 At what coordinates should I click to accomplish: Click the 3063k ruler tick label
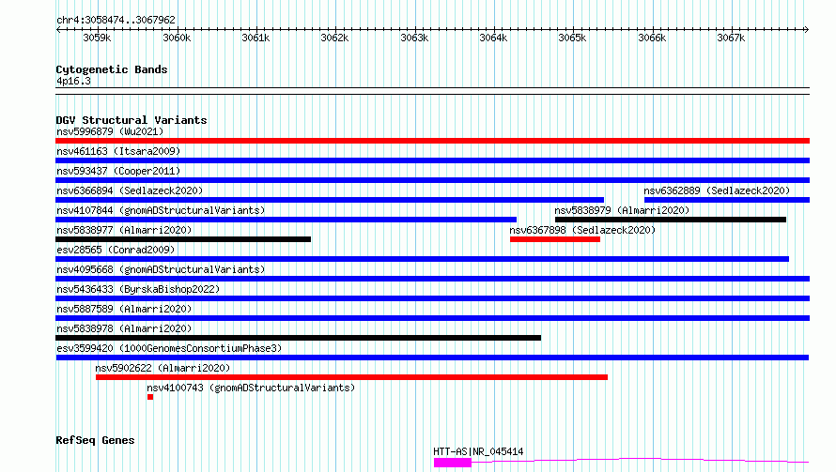coord(414,38)
